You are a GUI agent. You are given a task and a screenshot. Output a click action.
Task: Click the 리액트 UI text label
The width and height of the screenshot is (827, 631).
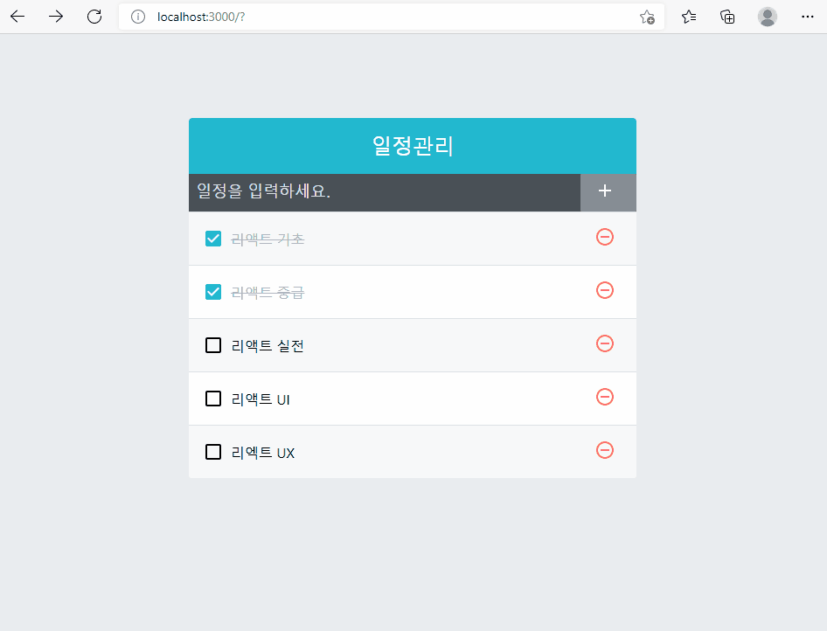click(x=261, y=399)
